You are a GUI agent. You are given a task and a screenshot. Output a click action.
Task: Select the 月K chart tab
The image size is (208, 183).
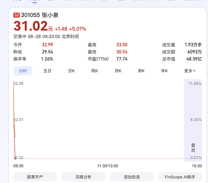click(118, 71)
